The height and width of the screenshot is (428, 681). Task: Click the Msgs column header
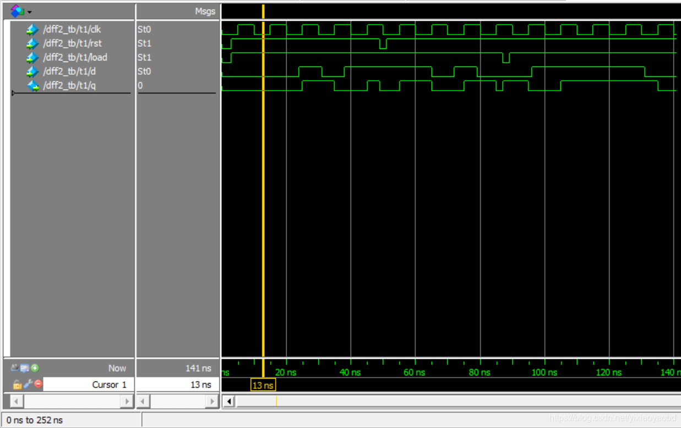205,11
